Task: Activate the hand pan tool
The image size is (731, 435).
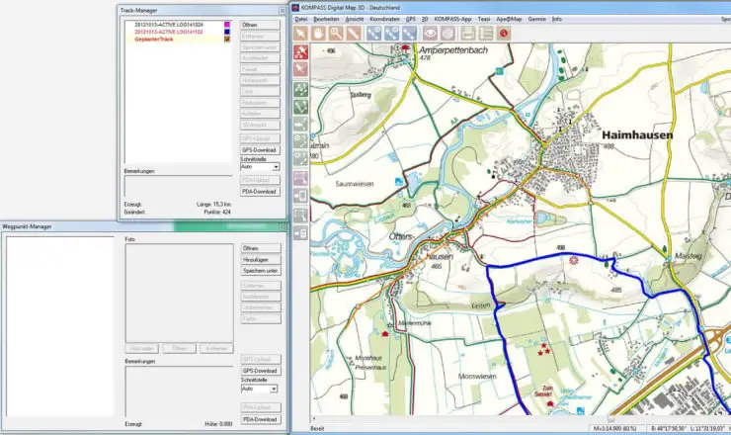Action: 318,34
